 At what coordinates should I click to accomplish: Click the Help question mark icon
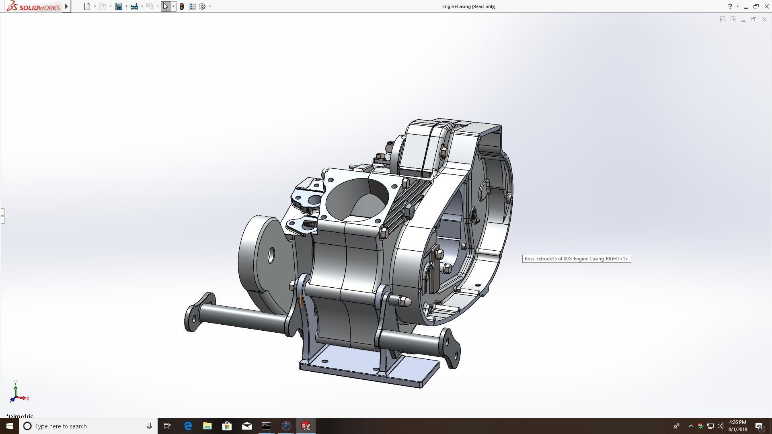(730, 6)
